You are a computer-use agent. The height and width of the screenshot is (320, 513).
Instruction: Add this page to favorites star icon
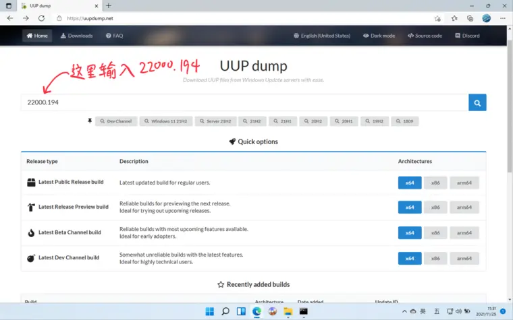coord(437,18)
